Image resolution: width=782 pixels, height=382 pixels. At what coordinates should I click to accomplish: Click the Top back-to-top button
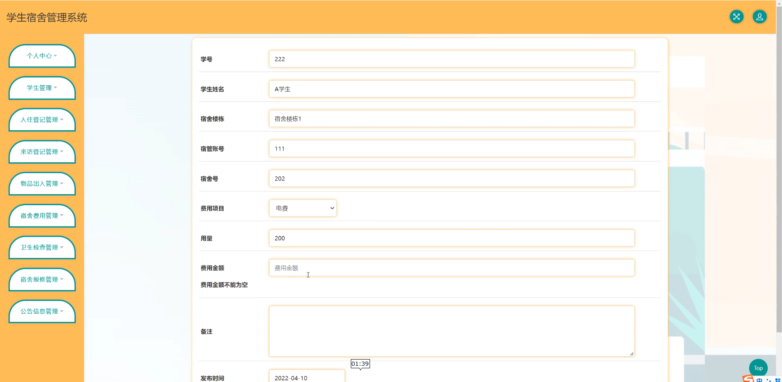click(x=758, y=368)
